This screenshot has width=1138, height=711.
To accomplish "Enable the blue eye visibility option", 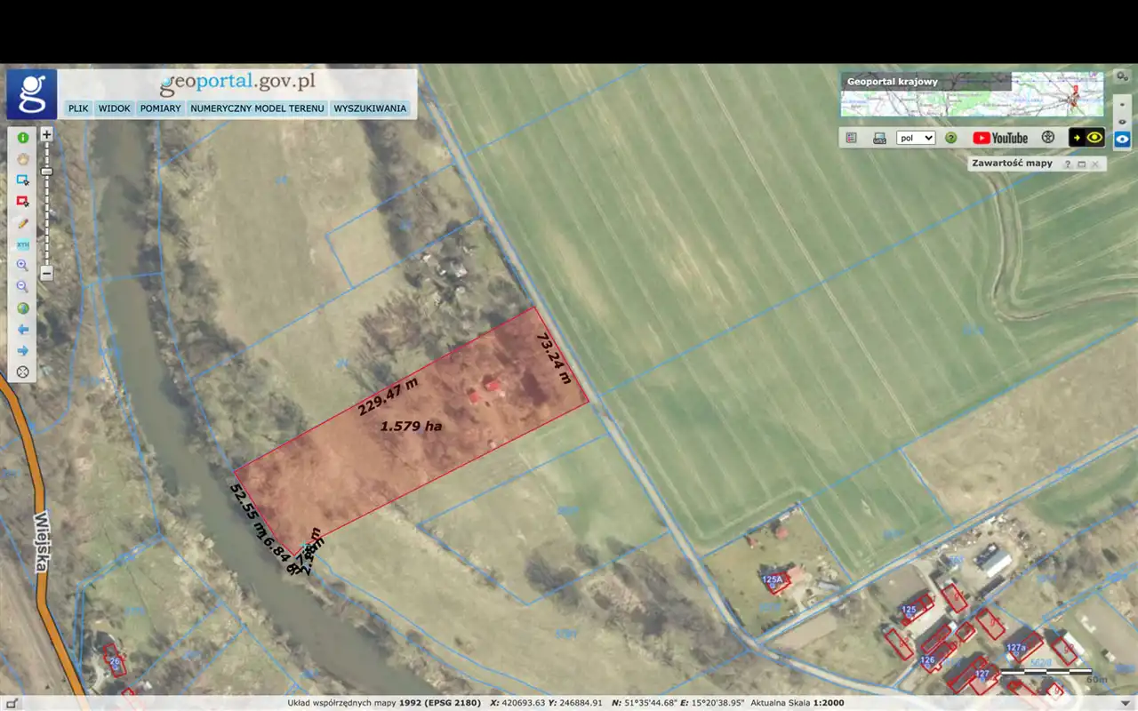I will point(1122,140).
